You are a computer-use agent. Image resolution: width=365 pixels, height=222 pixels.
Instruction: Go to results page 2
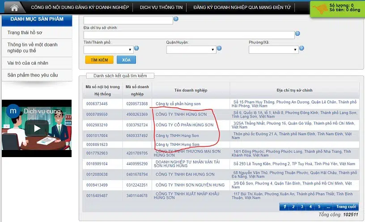pos(293,207)
